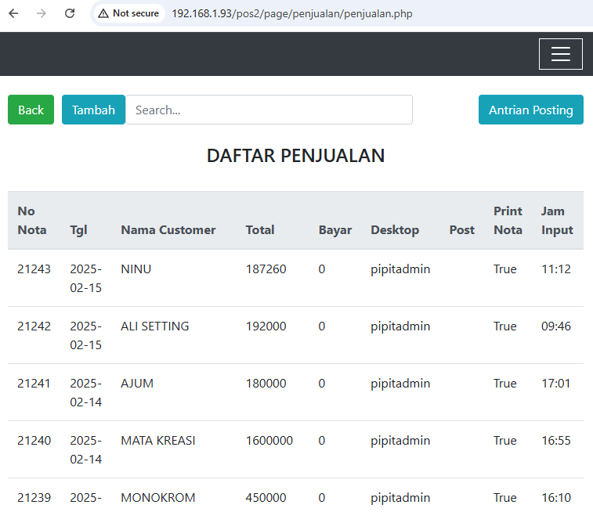This screenshot has height=512, width=593.
Task: Click the browser forward arrow
Action: point(42,13)
